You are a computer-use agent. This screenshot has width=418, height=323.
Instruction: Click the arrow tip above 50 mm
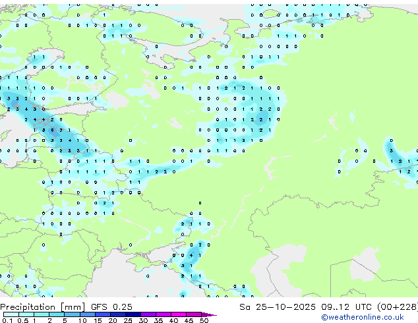click(x=209, y=314)
